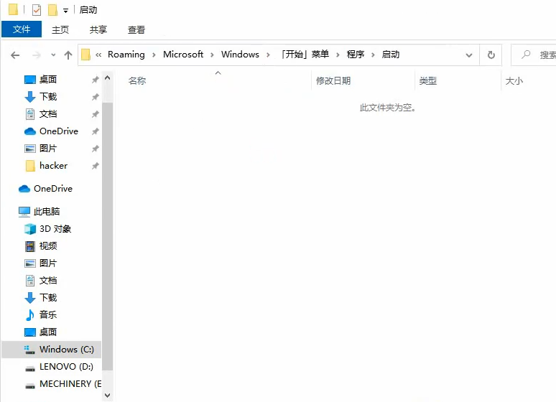Select the MECHINERY drive
Screen dimensions: 556x402
pos(70,384)
